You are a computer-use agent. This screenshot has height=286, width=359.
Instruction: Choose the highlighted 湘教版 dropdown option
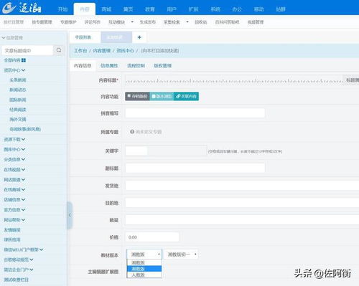point(144,269)
